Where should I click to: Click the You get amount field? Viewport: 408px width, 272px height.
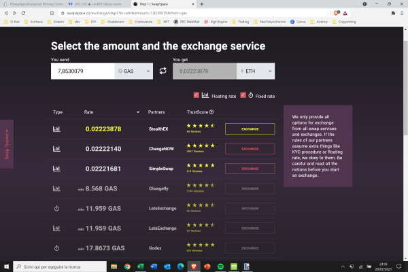click(205, 71)
